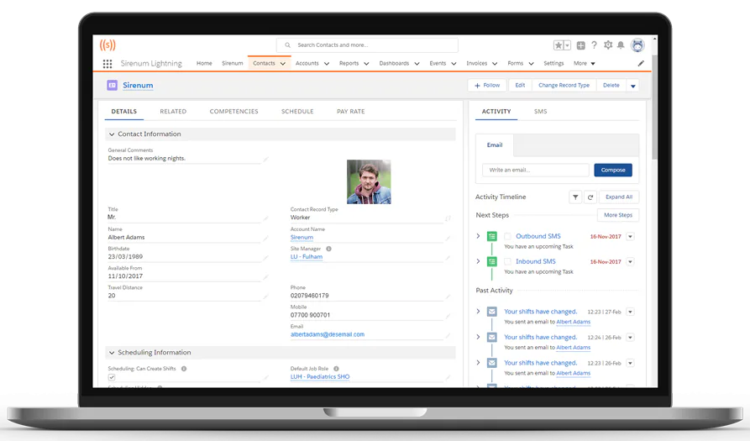
Task: Open the help question mark icon
Action: 594,45
